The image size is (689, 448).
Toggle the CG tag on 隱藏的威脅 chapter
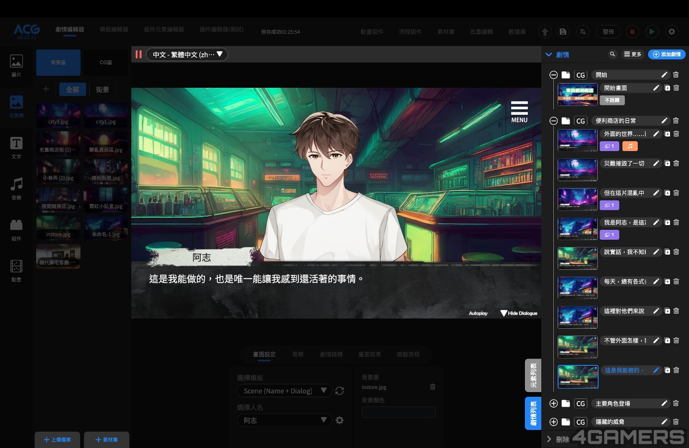click(580, 422)
